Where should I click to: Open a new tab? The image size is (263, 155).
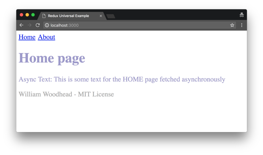111,16
